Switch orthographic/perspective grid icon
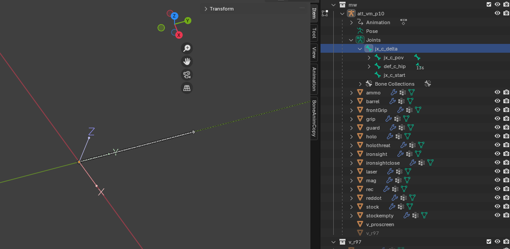The image size is (510, 249). click(187, 88)
